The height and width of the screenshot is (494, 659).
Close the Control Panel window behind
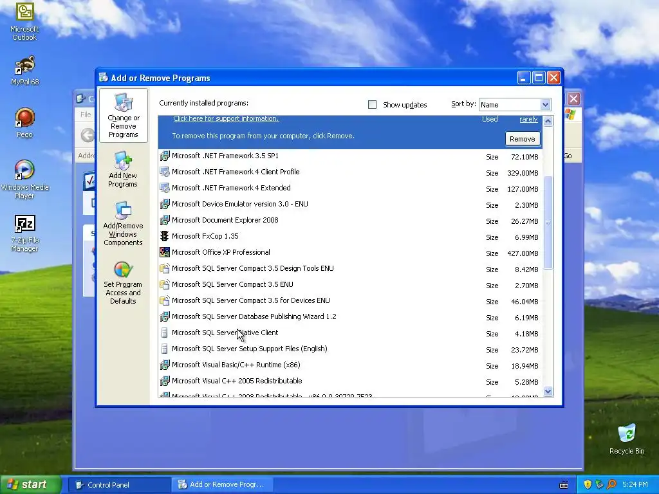point(573,98)
